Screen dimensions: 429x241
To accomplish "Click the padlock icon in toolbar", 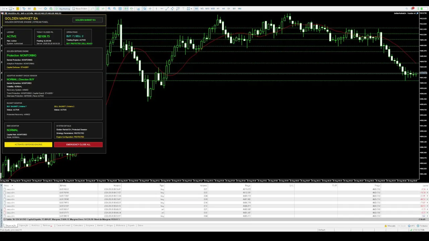I will (x=35, y=9).
